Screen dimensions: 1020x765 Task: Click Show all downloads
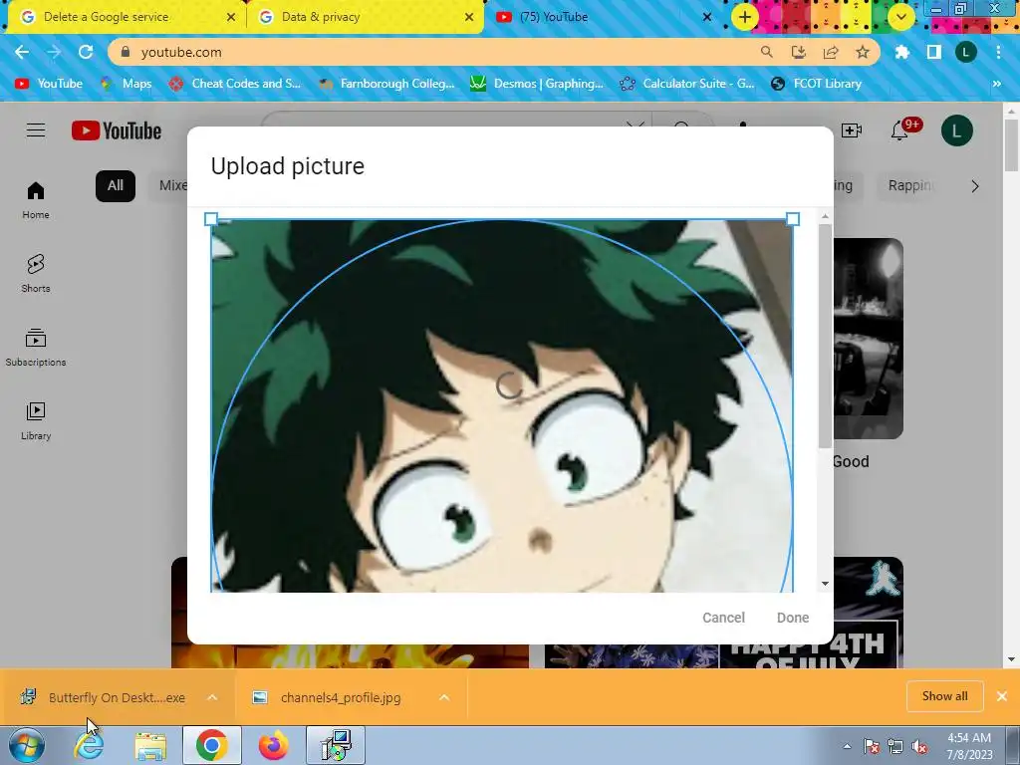pyautogui.click(x=944, y=696)
